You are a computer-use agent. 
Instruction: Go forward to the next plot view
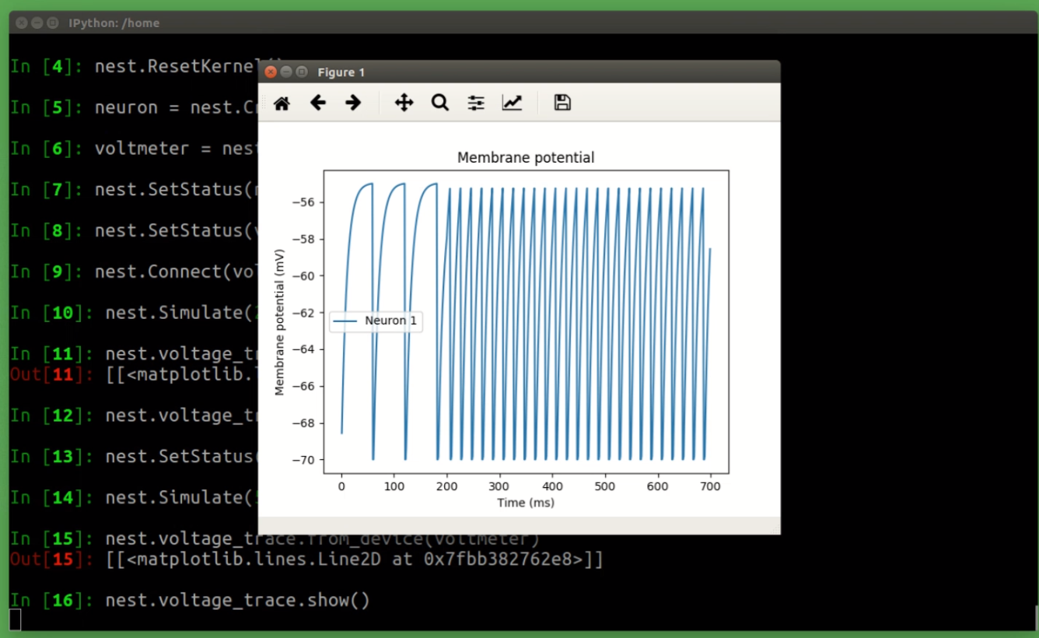click(x=353, y=103)
